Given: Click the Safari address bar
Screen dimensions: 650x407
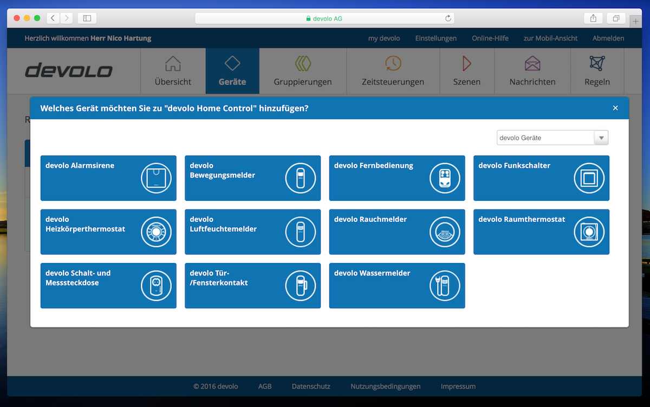Looking at the screenshot, I should (x=324, y=18).
